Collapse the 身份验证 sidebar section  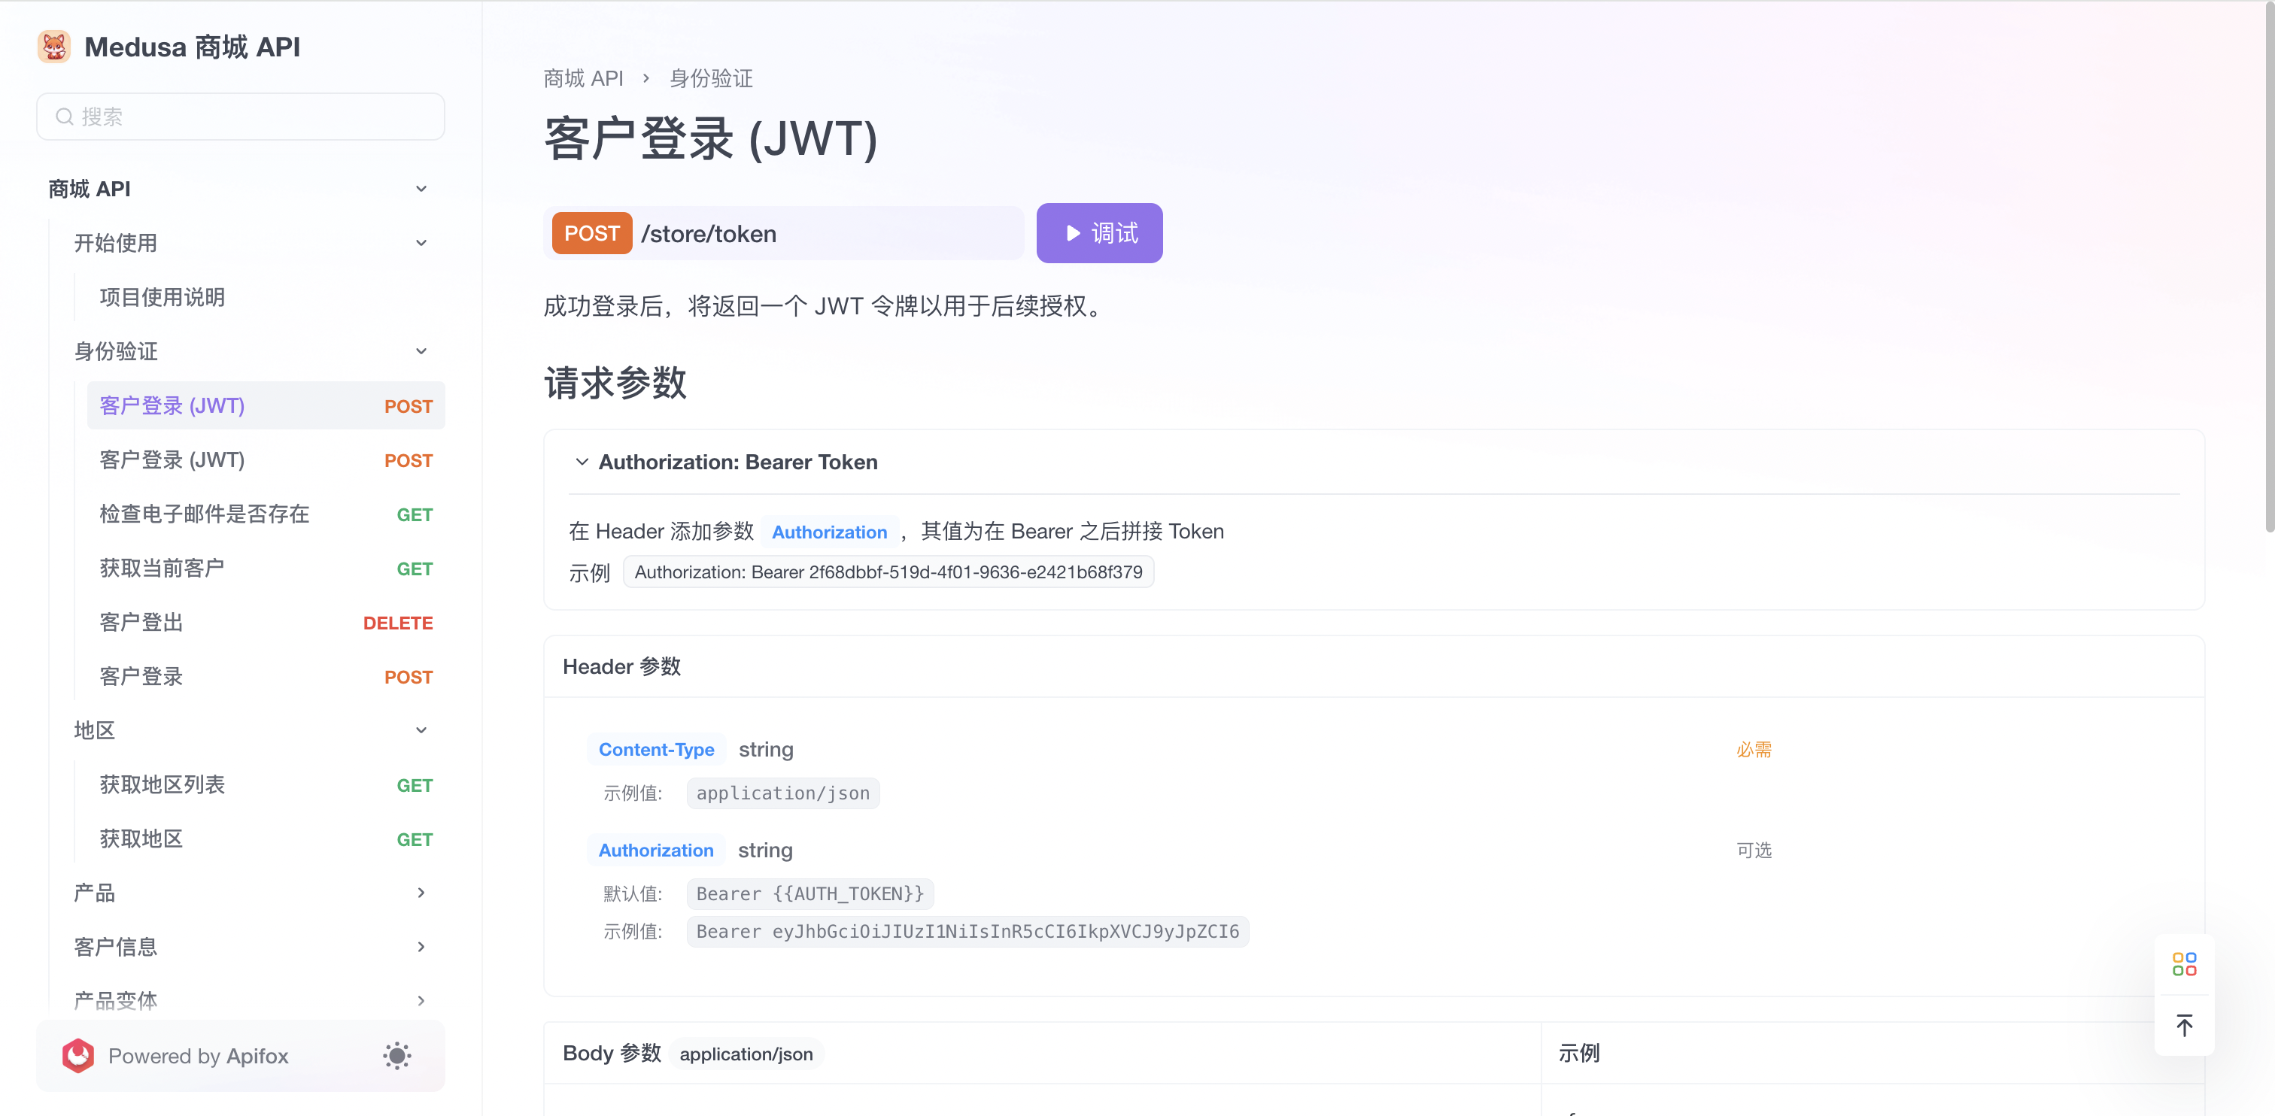pyautogui.click(x=422, y=351)
